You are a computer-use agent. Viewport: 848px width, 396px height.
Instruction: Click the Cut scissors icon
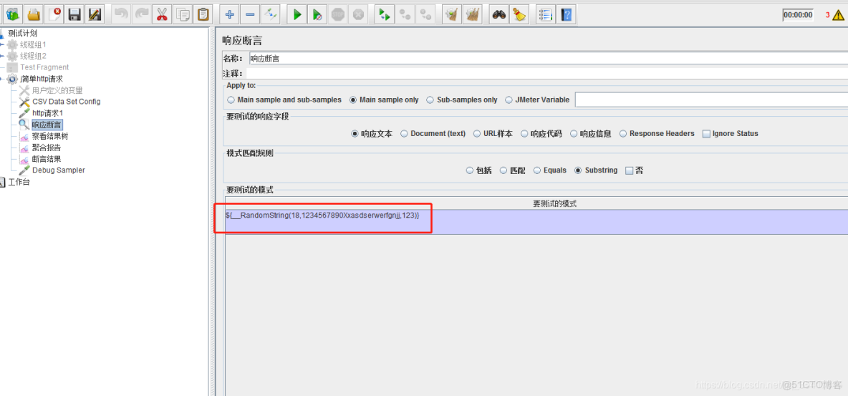point(162,14)
